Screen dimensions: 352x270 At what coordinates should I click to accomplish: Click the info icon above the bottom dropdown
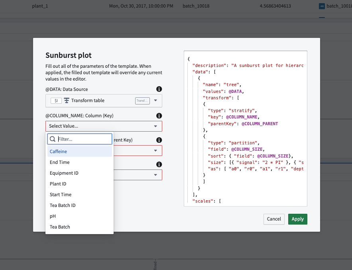coord(159,164)
